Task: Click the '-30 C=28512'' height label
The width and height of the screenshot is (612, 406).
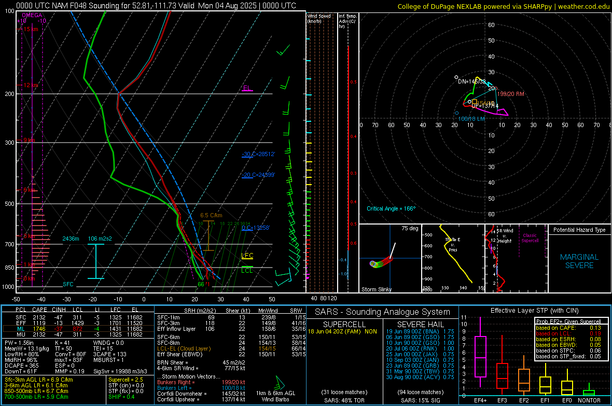Action: [258, 154]
